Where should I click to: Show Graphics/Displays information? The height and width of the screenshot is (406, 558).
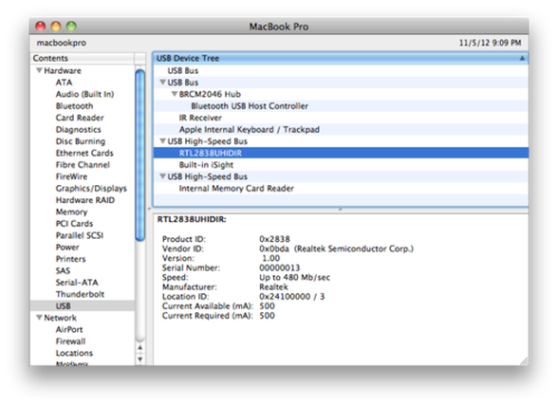pos(91,188)
